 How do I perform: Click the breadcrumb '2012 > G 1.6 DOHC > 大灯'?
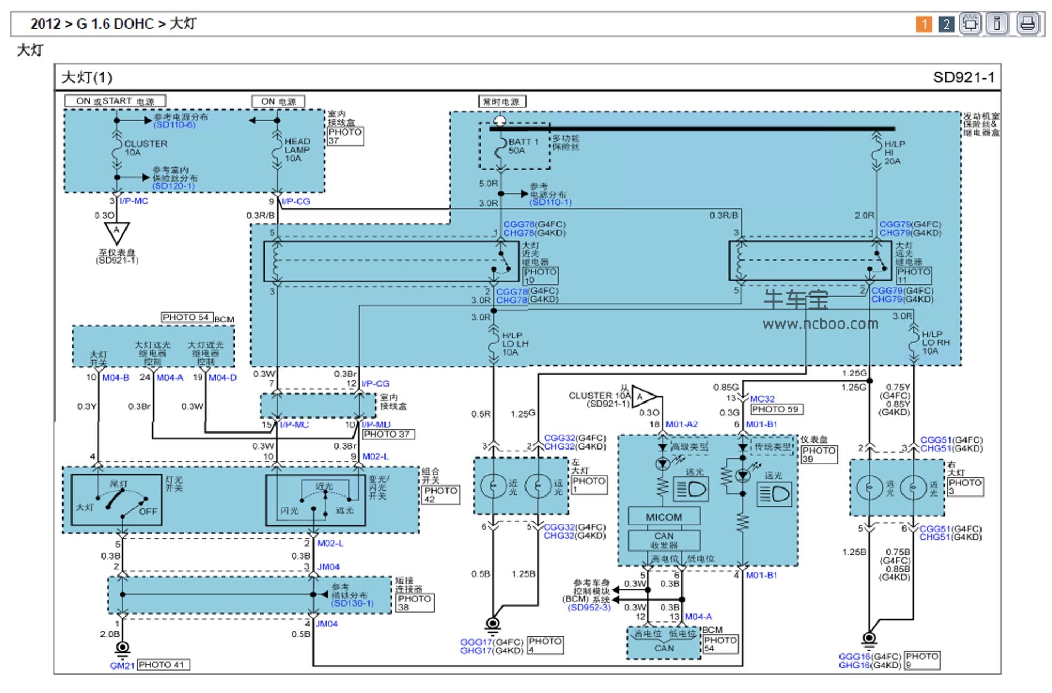[x=113, y=24]
